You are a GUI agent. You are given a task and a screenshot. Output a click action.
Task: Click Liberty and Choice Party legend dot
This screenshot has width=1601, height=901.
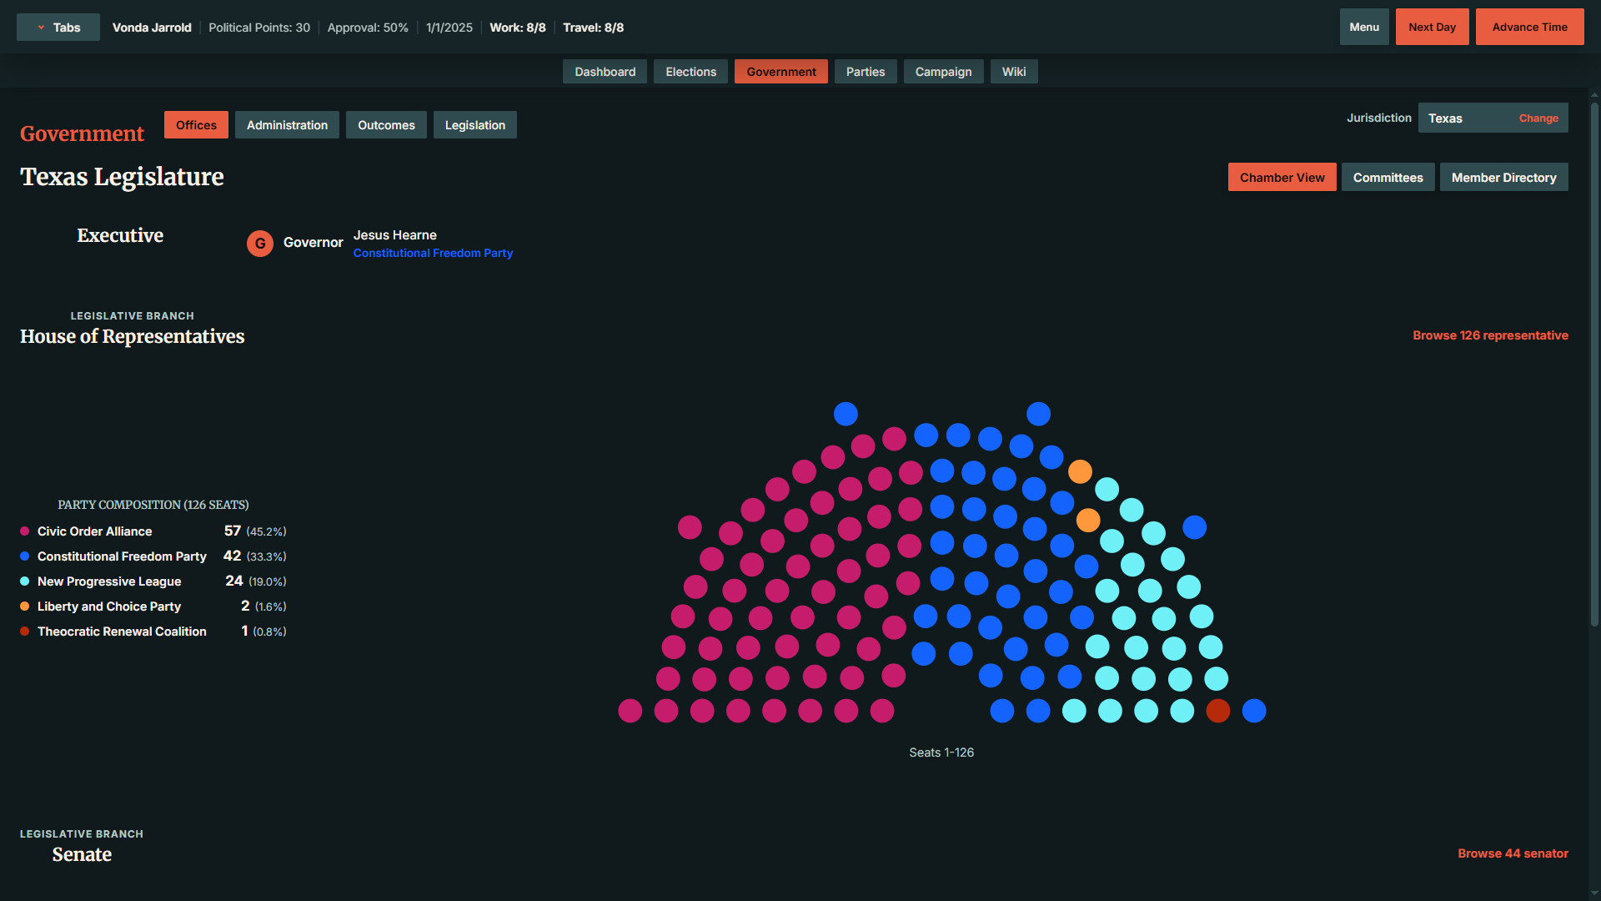[25, 607]
